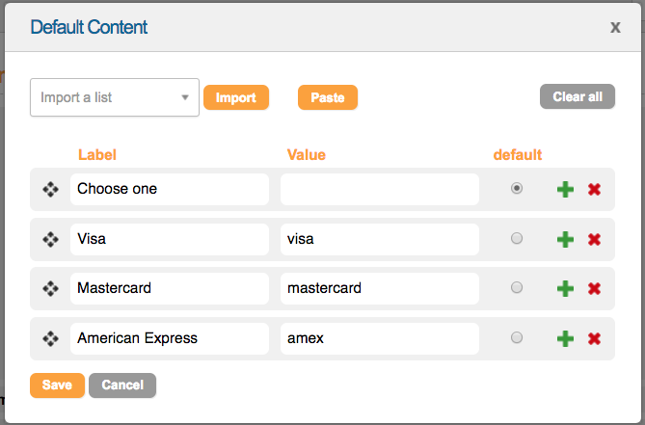The height and width of the screenshot is (425, 645).
Task: Select Mastercard default radio button
Action: pos(517,287)
